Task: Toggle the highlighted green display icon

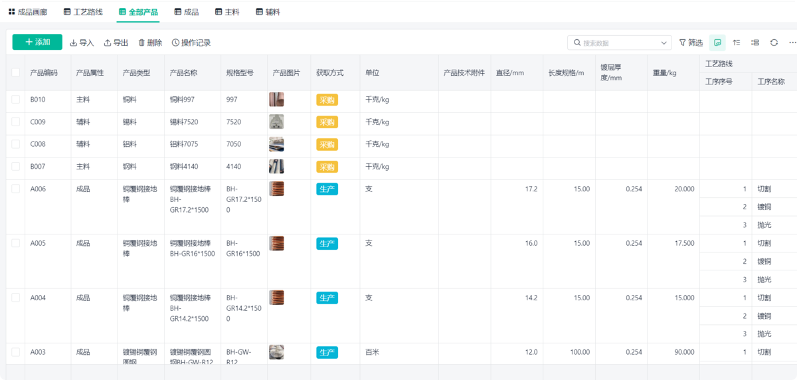Action: (x=717, y=43)
